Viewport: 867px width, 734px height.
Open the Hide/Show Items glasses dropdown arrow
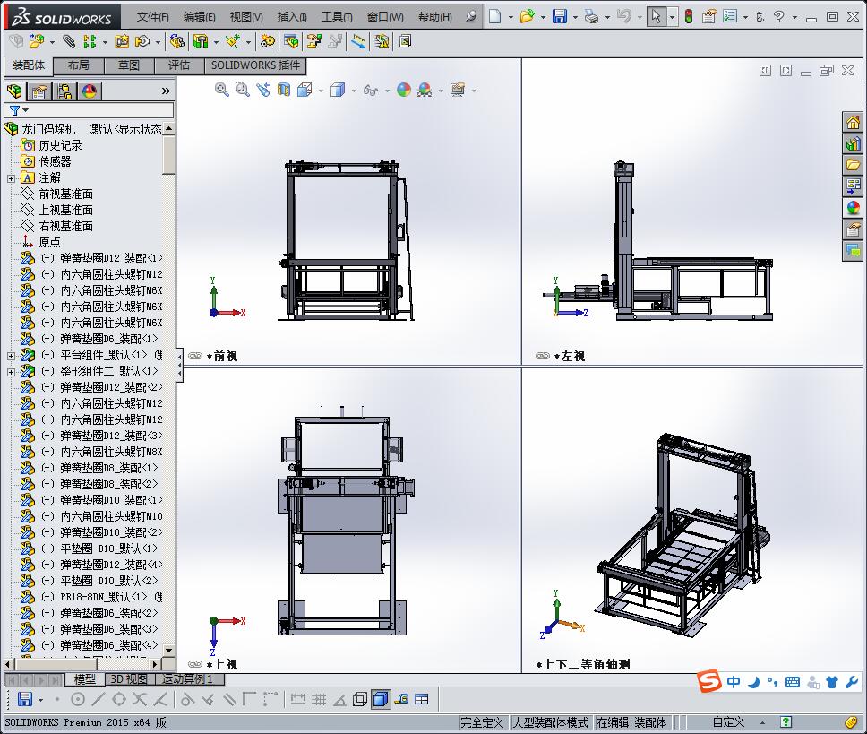387,91
